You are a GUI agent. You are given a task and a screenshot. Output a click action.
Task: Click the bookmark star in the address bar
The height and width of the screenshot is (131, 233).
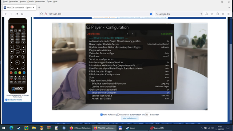click(151, 14)
